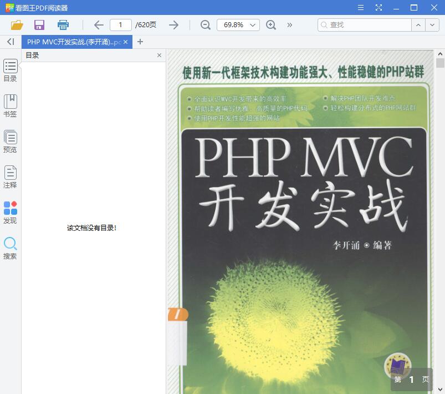This screenshot has height=394, width=445.
Task: Toggle fullscreen mode from the title bar
Action: pyautogui.click(x=379, y=8)
